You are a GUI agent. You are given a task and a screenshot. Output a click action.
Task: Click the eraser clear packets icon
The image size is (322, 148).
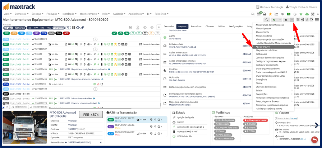pos(82,28)
